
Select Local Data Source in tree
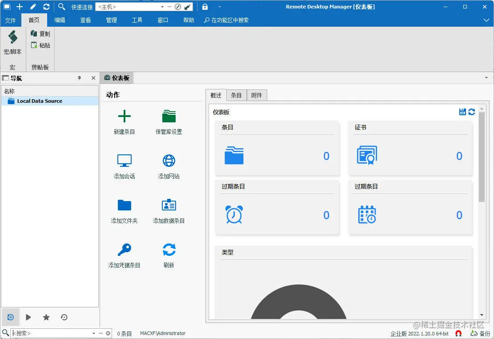tap(50, 101)
